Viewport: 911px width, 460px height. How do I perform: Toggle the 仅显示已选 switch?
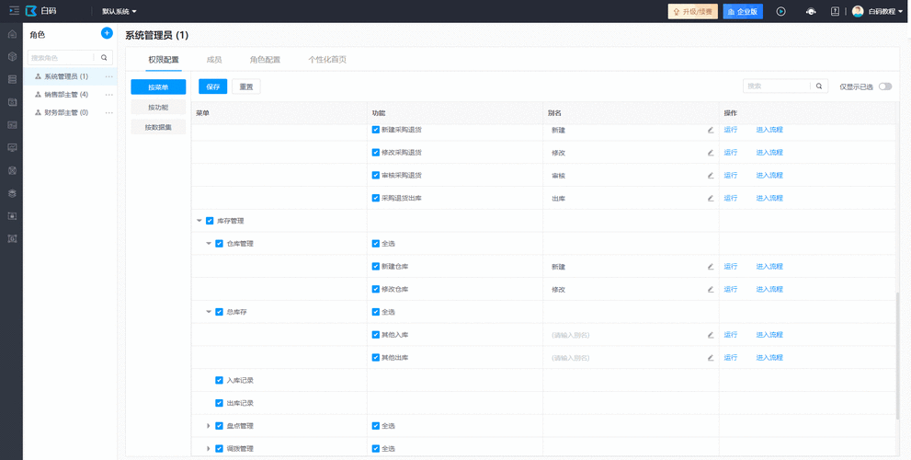coord(884,86)
